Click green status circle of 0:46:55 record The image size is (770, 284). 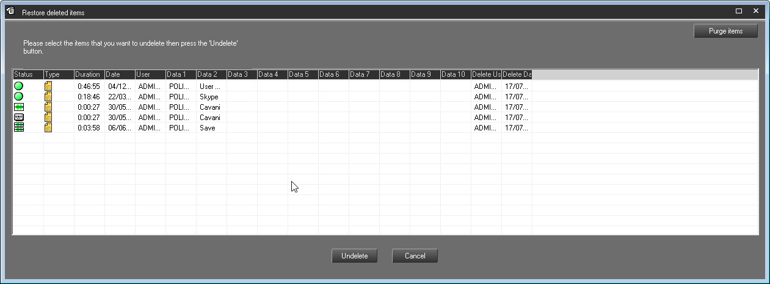19,86
